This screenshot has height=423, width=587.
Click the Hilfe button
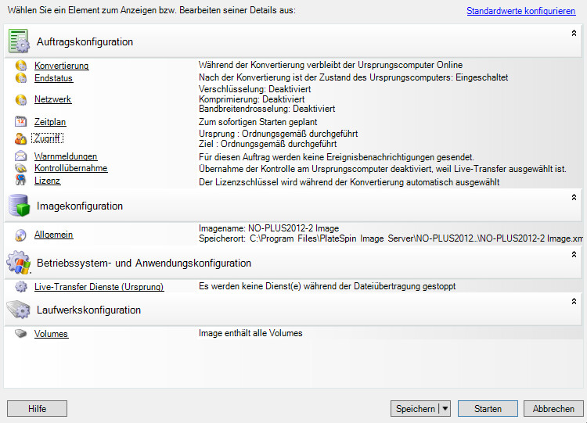point(37,409)
